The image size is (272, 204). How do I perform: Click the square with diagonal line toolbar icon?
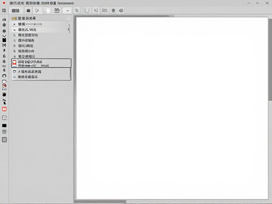click(96, 11)
